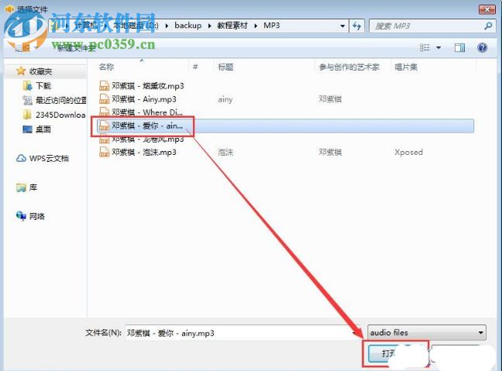Open 下载 folder in sidebar
This screenshot has height=371, width=502.
43,86
